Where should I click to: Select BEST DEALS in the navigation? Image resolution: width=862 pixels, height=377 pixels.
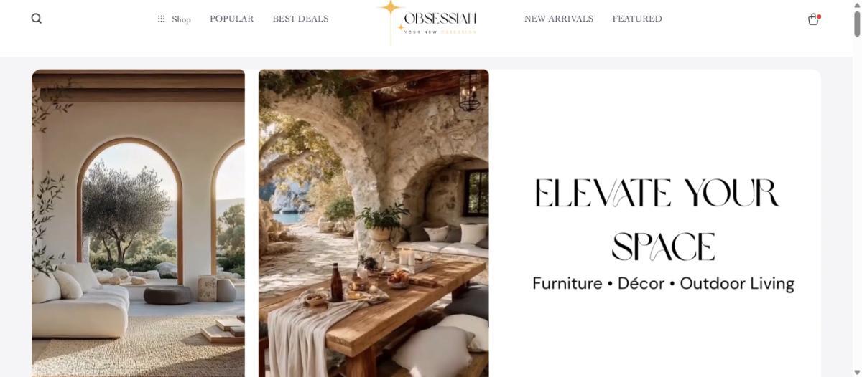(300, 19)
